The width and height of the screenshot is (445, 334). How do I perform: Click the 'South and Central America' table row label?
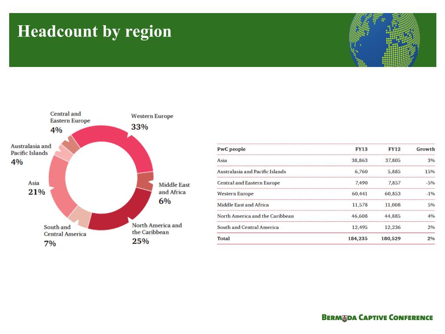click(x=248, y=227)
